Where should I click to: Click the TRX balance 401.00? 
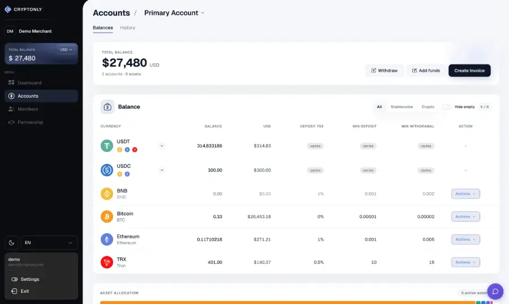tap(215, 262)
